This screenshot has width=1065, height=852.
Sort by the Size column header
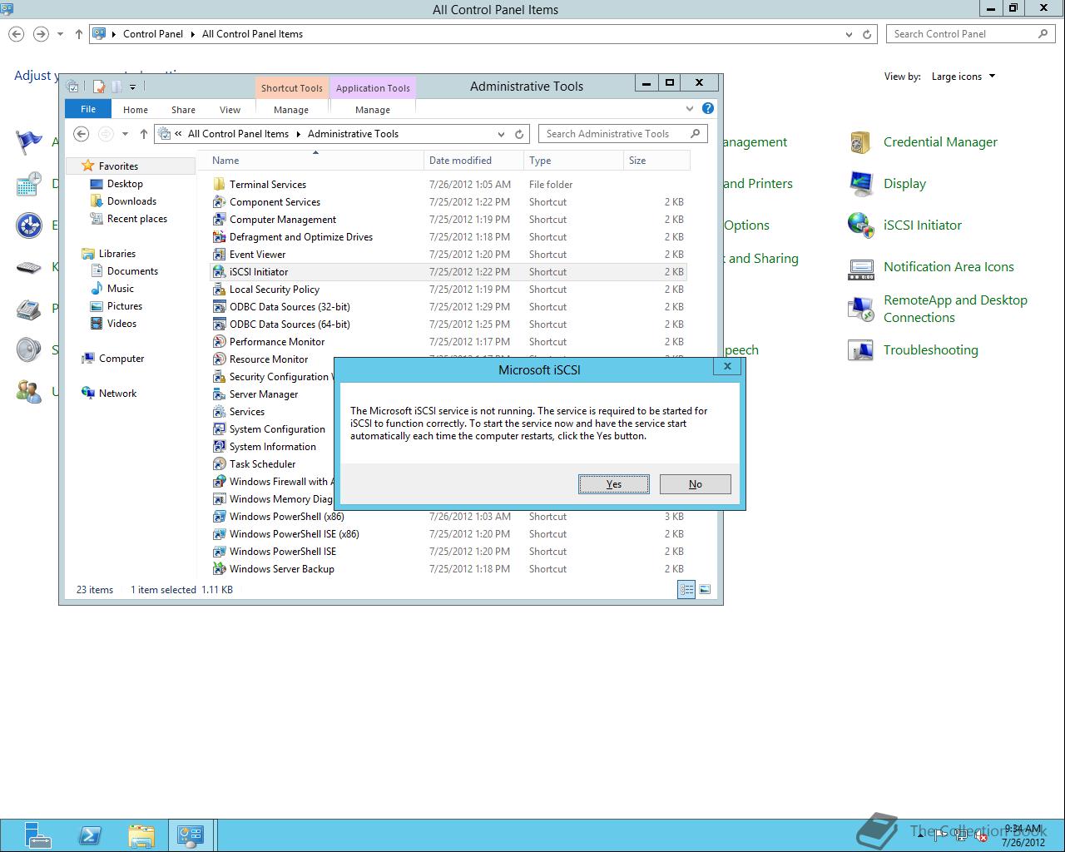point(656,161)
